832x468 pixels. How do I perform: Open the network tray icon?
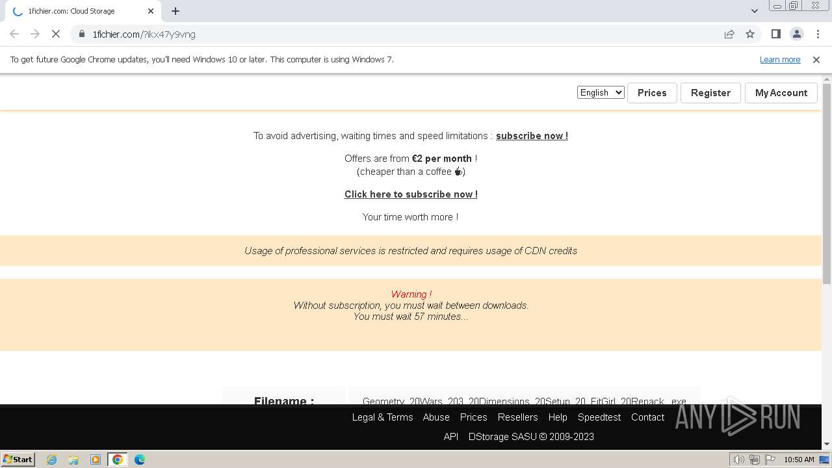click(x=755, y=460)
